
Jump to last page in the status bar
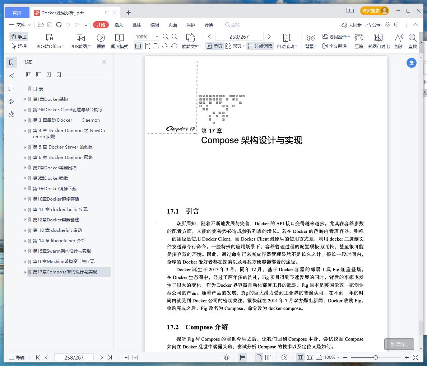tap(110, 357)
